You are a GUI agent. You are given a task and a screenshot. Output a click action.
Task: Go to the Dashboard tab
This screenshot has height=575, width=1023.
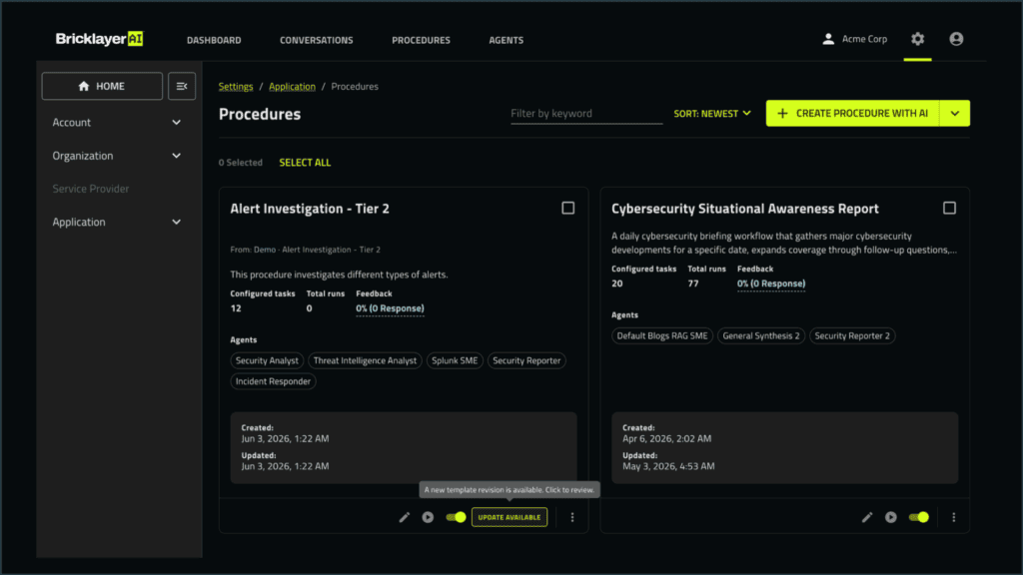point(214,40)
